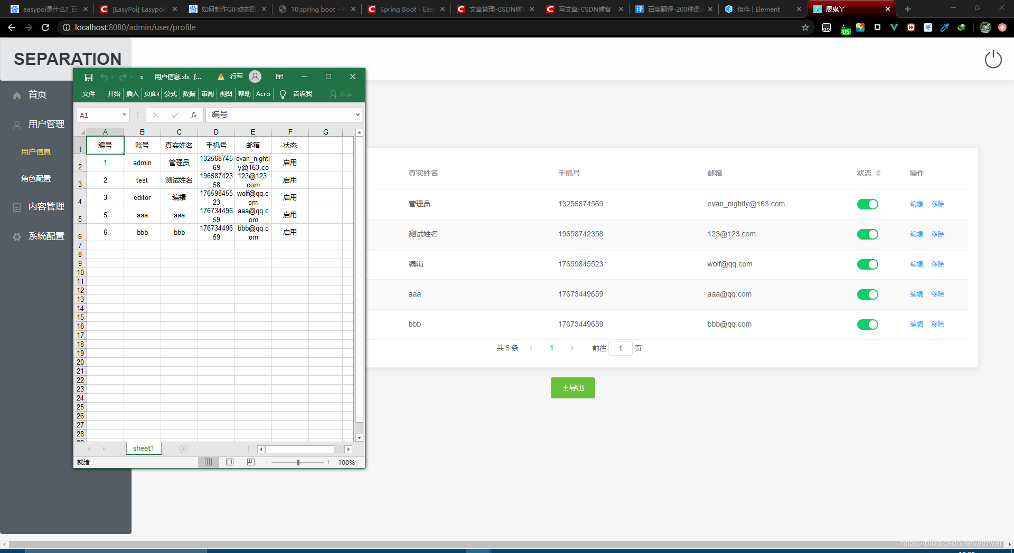Add a new sheet with the plus icon

(x=183, y=449)
